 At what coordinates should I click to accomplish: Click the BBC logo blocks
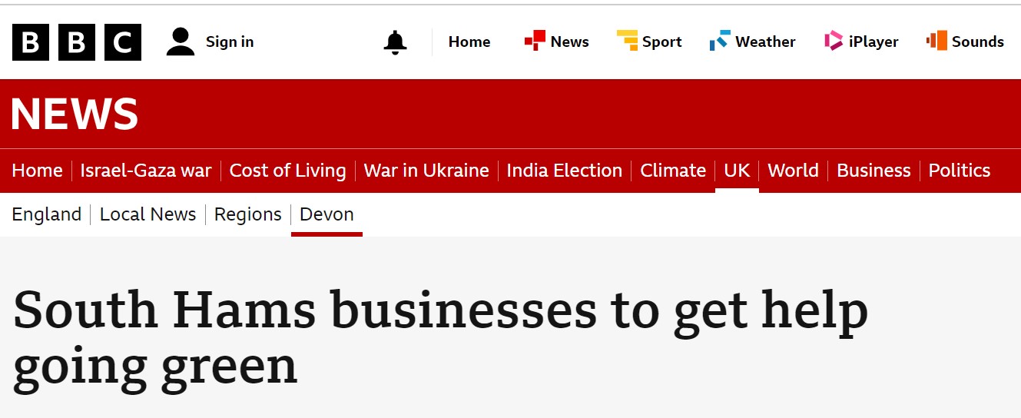(x=76, y=42)
